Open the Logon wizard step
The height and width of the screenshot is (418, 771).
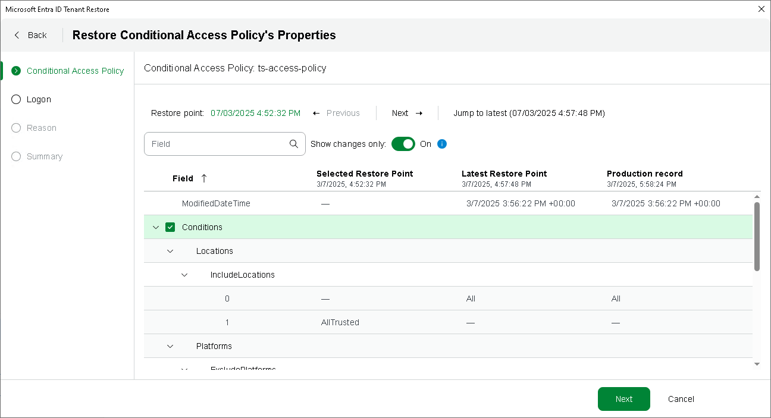pos(39,99)
